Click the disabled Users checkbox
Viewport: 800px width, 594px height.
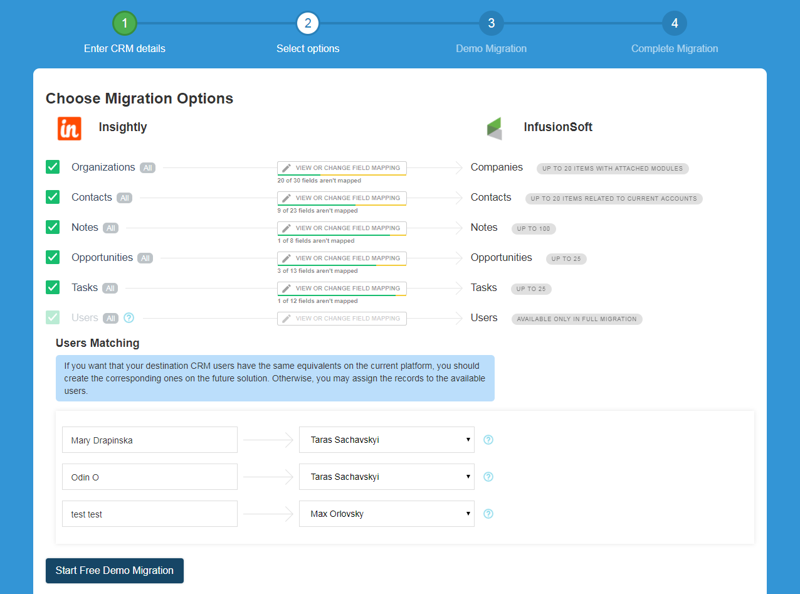pos(53,317)
